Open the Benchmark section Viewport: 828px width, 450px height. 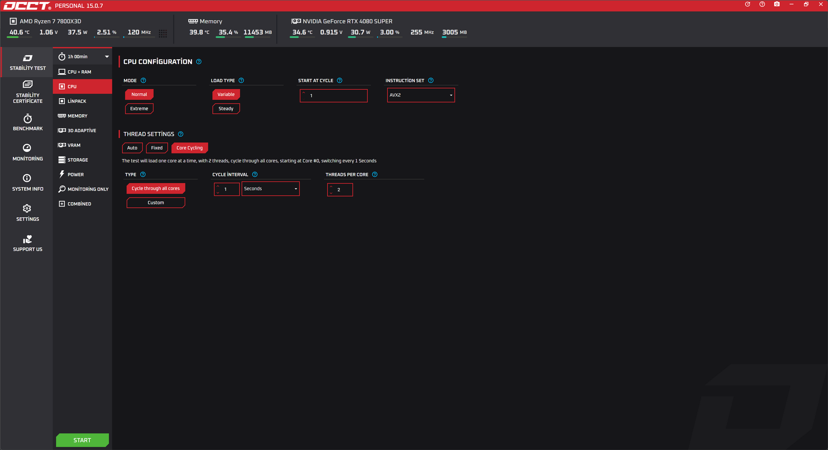[28, 122]
